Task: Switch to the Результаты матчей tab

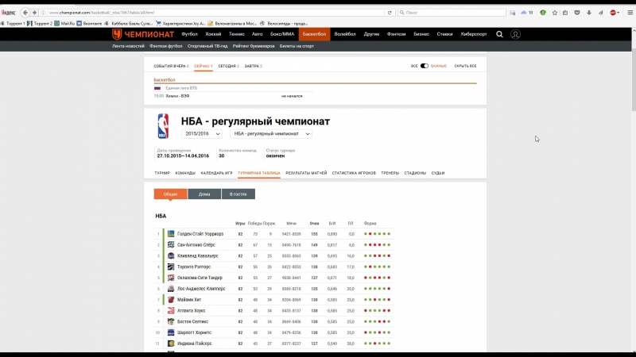Action: pos(306,173)
